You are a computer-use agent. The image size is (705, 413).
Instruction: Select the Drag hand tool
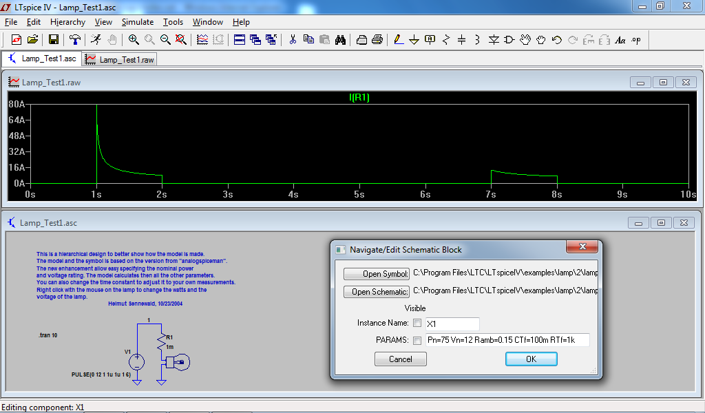point(541,40)
